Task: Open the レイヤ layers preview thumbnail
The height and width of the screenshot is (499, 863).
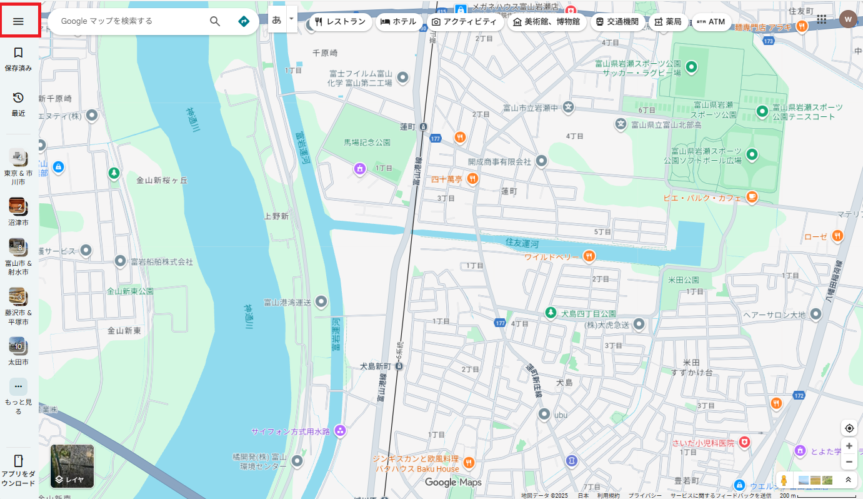Action: (x=71, y=466)
